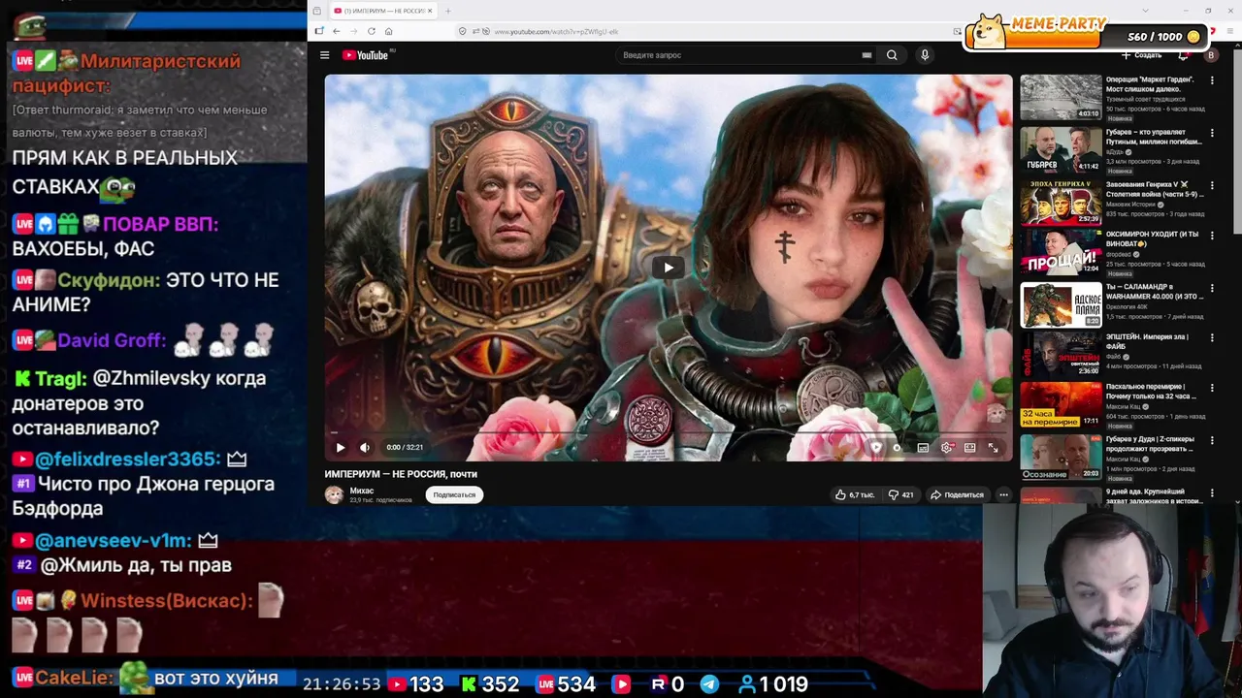Open site security shield icon in address bar
The width and height of the screenshot is (1242, 698).
tap(463, 31)
